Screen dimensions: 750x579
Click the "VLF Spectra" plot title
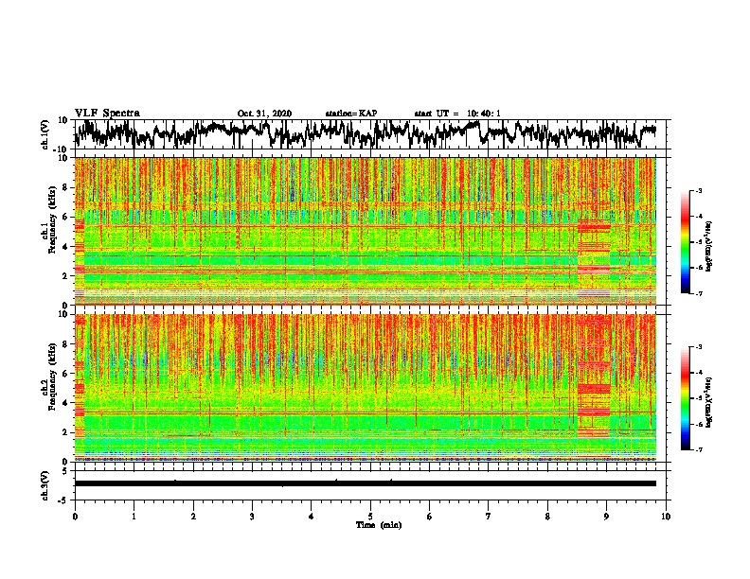pyautogui.click(x=107, y=114)
